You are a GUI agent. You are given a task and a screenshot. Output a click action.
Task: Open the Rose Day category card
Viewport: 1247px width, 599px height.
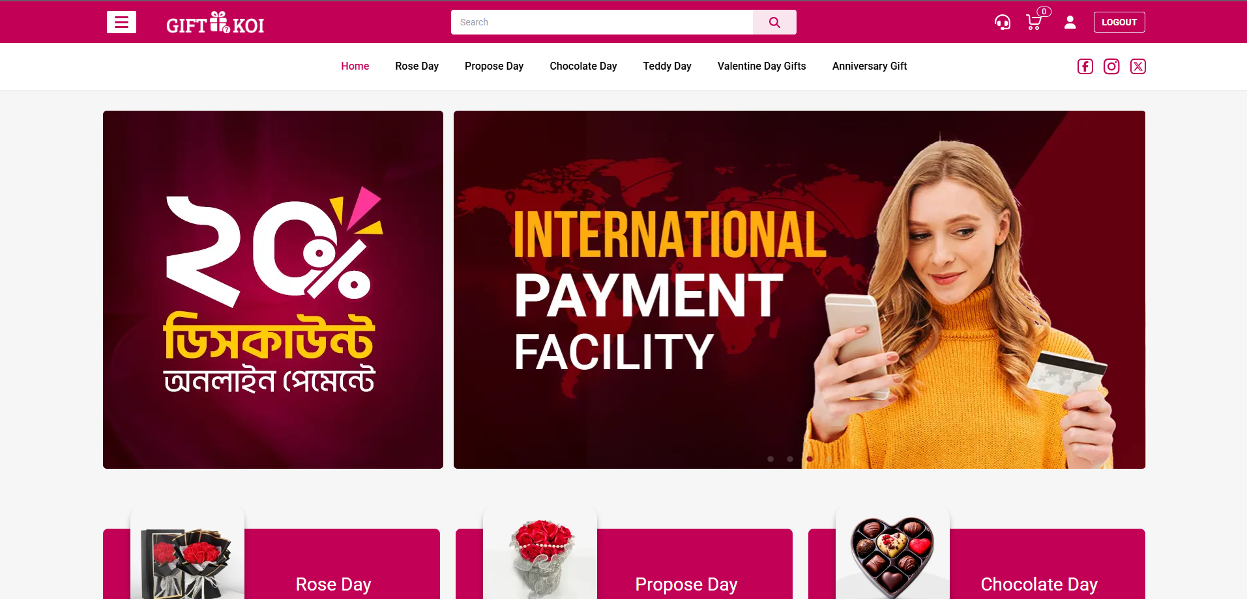click(271, 564)
